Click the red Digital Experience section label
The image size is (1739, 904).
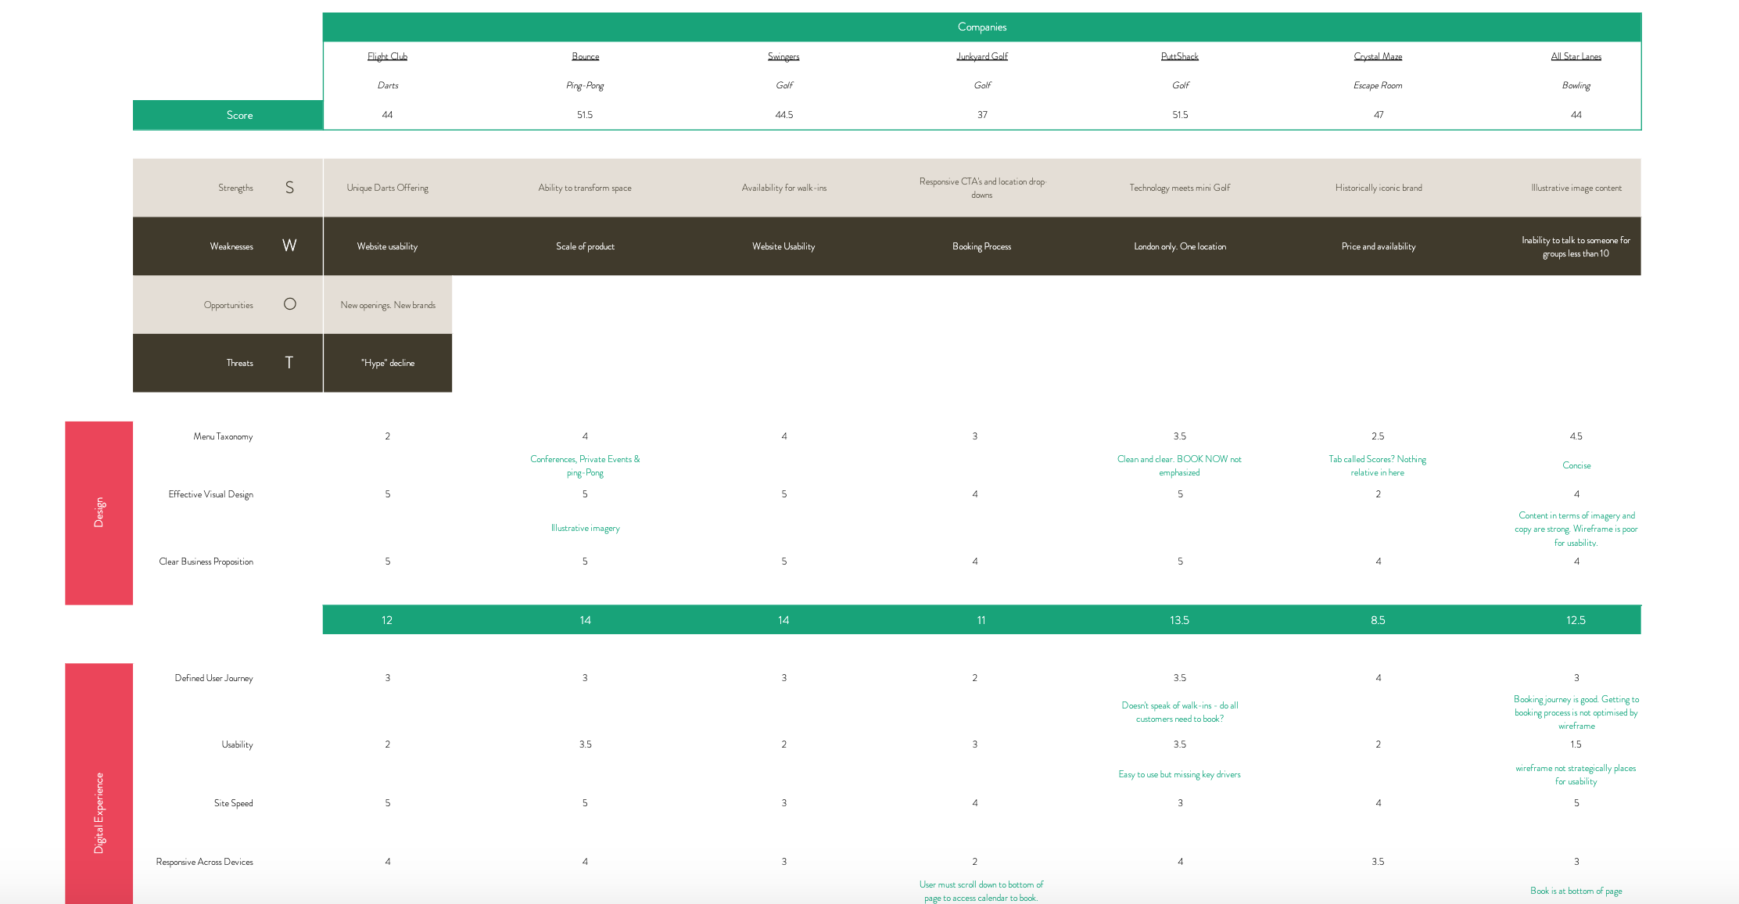pos(99,784)
